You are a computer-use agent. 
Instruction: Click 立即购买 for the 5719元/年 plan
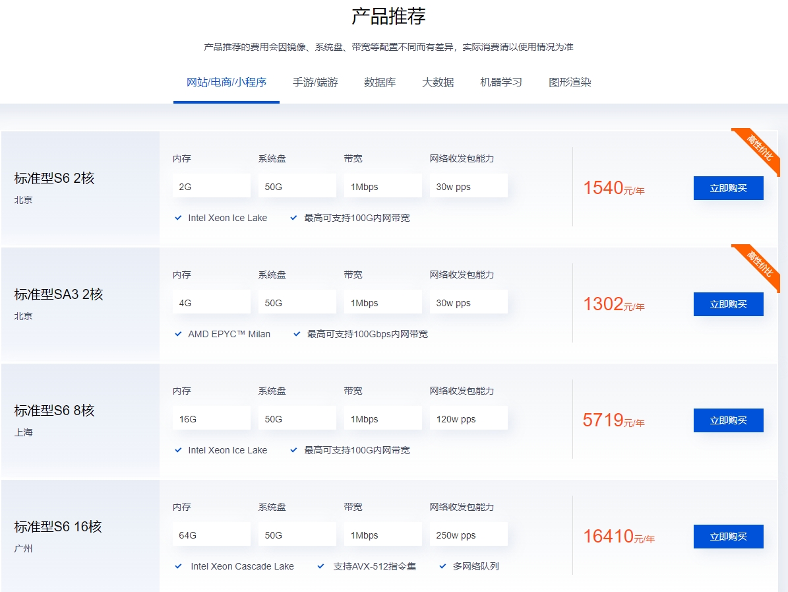[x=728, y=420]
